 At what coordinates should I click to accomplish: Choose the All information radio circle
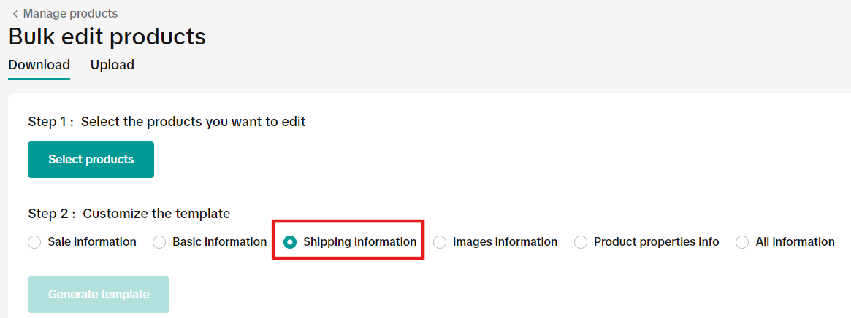[x=742, y=242]
